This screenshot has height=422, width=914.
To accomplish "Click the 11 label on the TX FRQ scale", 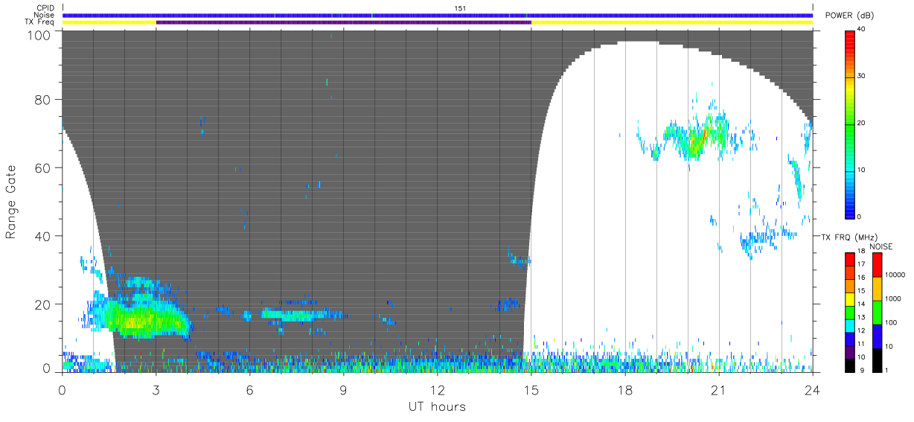I will [x=860, y=343].
